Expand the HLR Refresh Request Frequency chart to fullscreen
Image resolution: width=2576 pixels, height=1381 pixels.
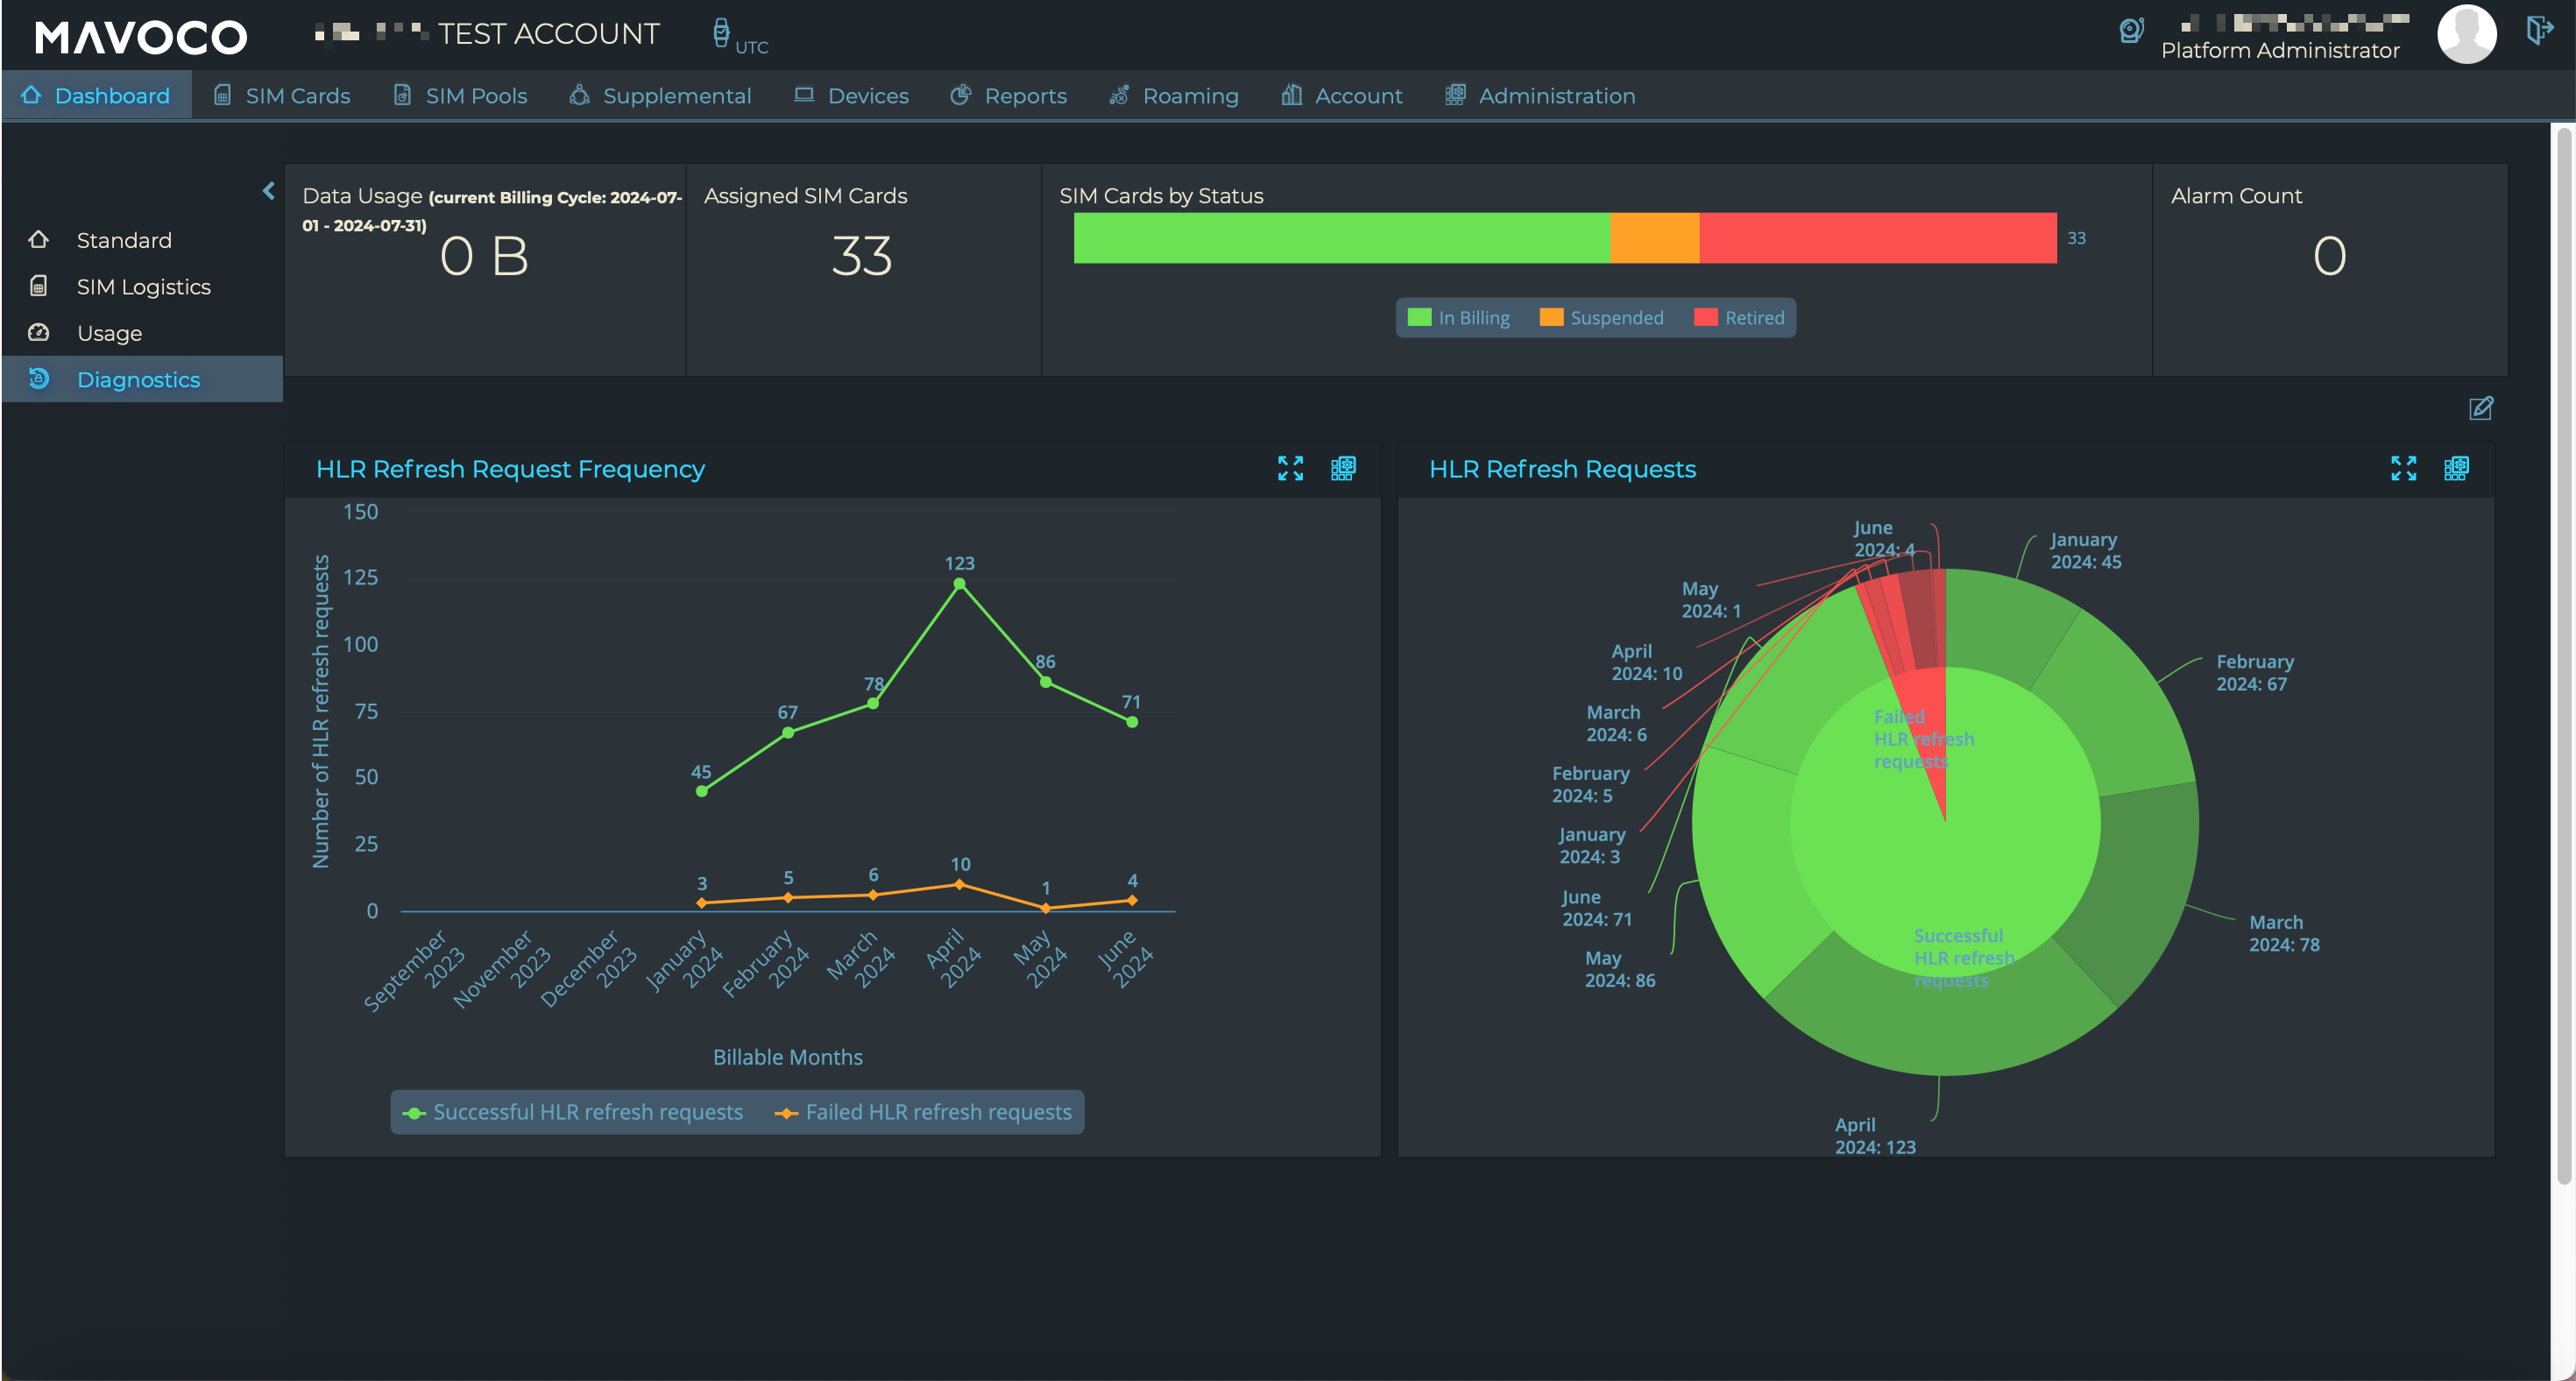(1291, 468)
